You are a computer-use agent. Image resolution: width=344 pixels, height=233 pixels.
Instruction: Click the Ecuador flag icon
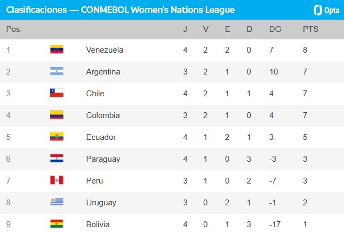(x=57, y=137)
